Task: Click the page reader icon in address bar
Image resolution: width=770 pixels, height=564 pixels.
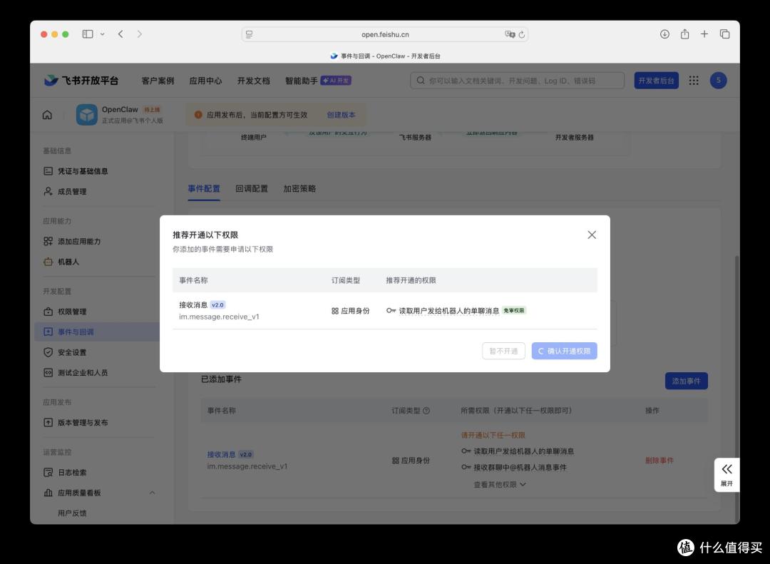Action: (249, 34)
